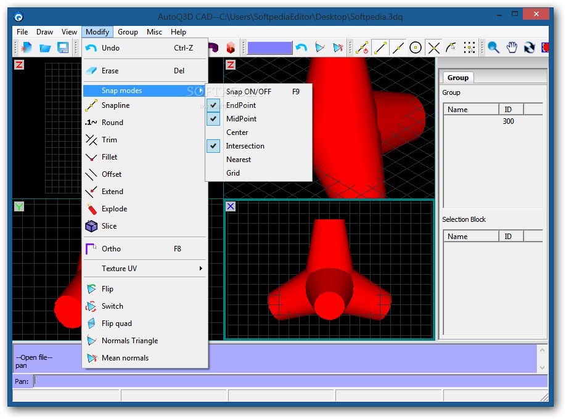This screenshot has height=419, width=566.
Task: Click the mean normals toolbar icon
Action: coord(338,47)
